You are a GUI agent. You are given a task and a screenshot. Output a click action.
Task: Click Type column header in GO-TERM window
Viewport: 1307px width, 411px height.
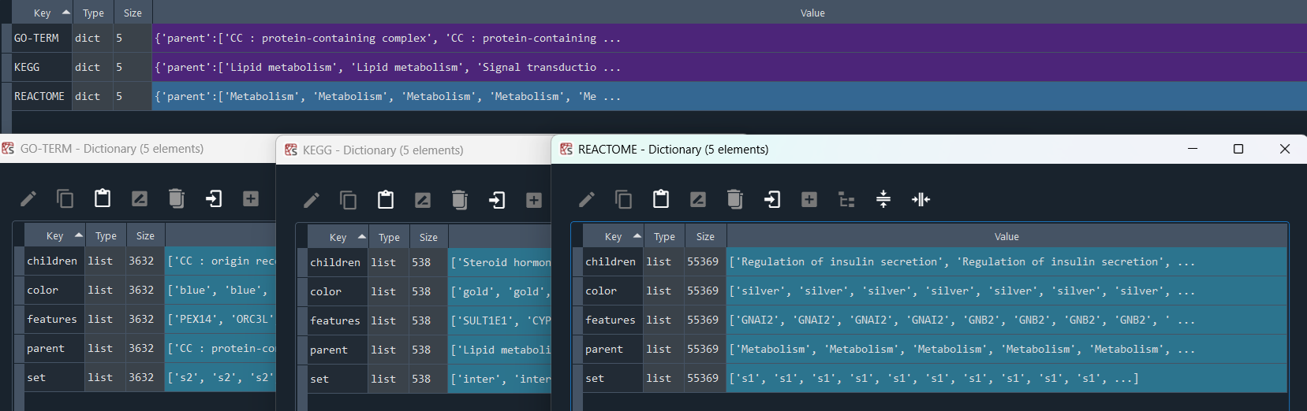coord(106,235)
